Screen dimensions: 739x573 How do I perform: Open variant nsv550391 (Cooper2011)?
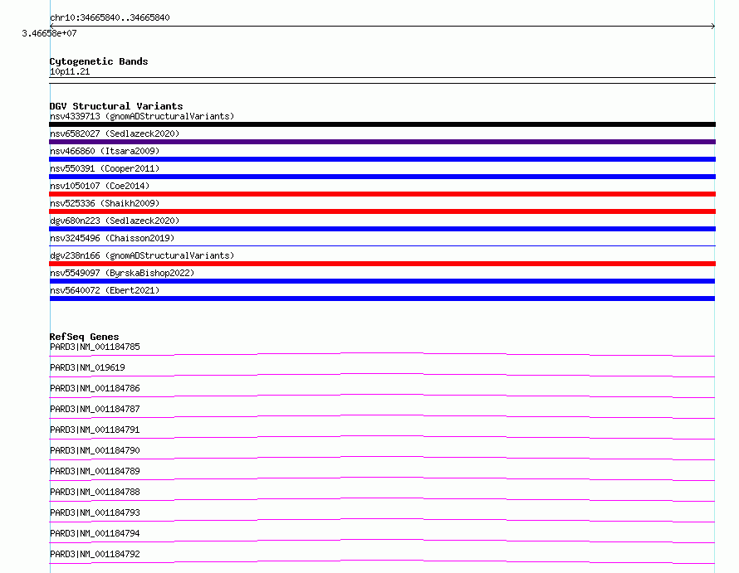(x=105, y=168)
